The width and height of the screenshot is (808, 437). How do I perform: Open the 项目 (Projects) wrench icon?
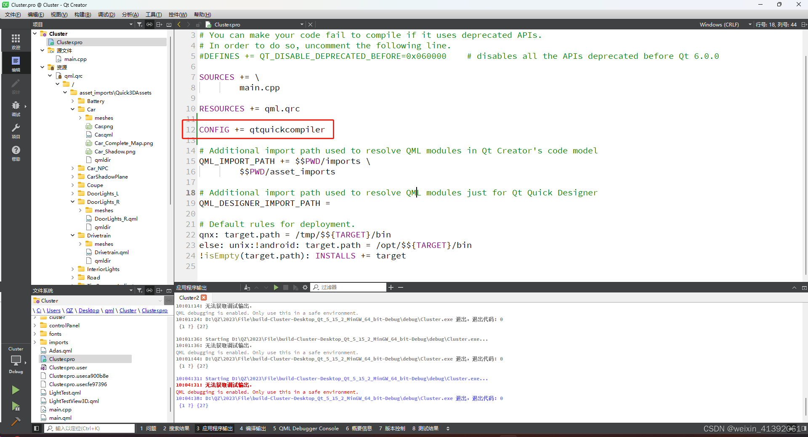16,128
